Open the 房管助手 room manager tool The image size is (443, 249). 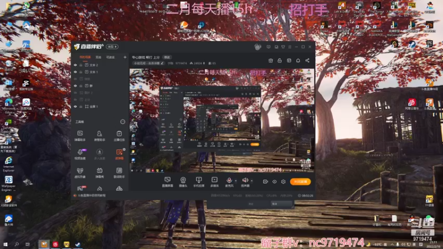coord(100,136)
